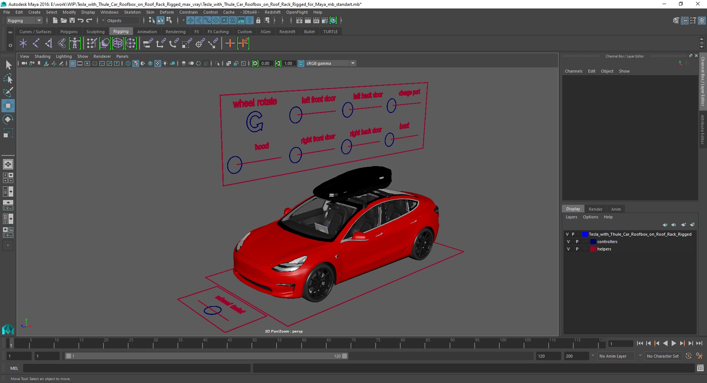This screenshot has height=383, width=707.
Task: Click the Set Key shelf icon
Action: tap(230, 43)
